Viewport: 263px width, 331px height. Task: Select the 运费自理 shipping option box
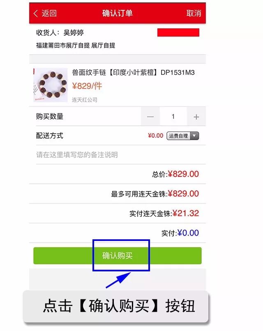(182, 136)
